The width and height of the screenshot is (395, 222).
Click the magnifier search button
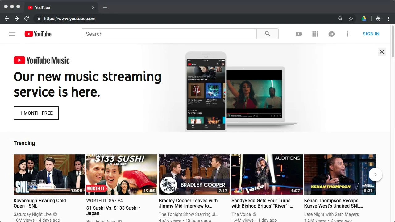point(268,34)
